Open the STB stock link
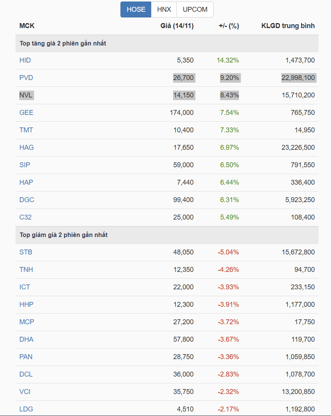 coord(26,252)
